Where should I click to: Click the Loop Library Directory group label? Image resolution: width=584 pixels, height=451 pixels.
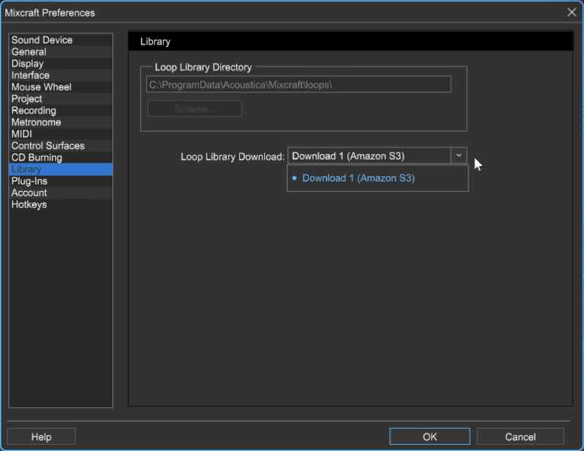coord(204,67)
